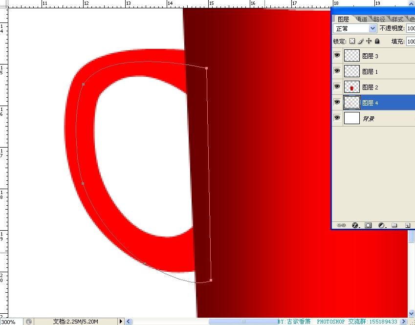This screenshot has height=325, width=415.
Task: Create new adjustment layer icon
Action: [382, 225]
